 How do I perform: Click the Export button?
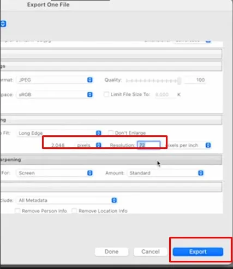pyautogui.click(x=198, y=252)
